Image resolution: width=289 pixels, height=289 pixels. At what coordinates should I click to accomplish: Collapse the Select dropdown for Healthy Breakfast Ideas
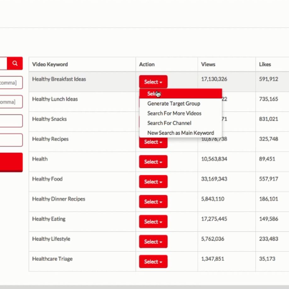click(x=153, y=82)
